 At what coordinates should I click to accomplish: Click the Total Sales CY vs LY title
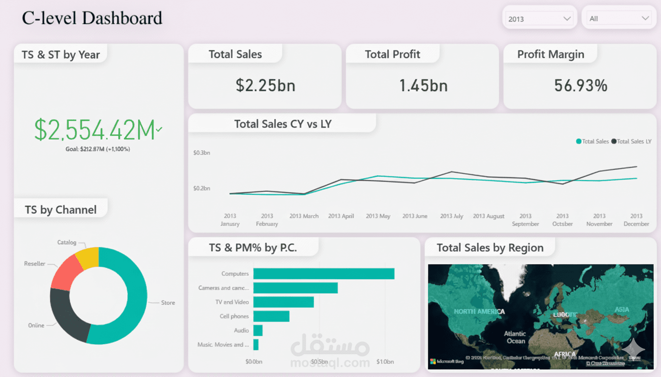pos(283,124)
